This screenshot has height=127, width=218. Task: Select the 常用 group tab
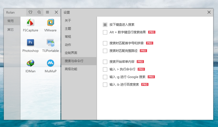click(11, 21)
